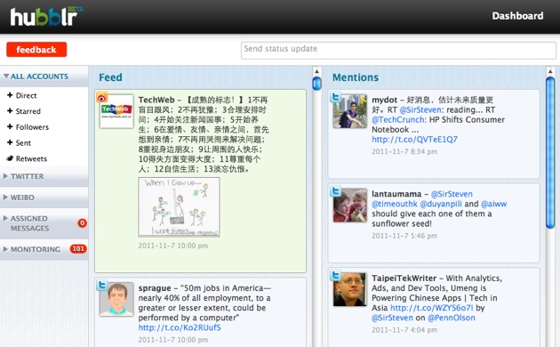560x347 pixels.
Task: Click the TaipeiTekWriter username
Action: (404, 278)
